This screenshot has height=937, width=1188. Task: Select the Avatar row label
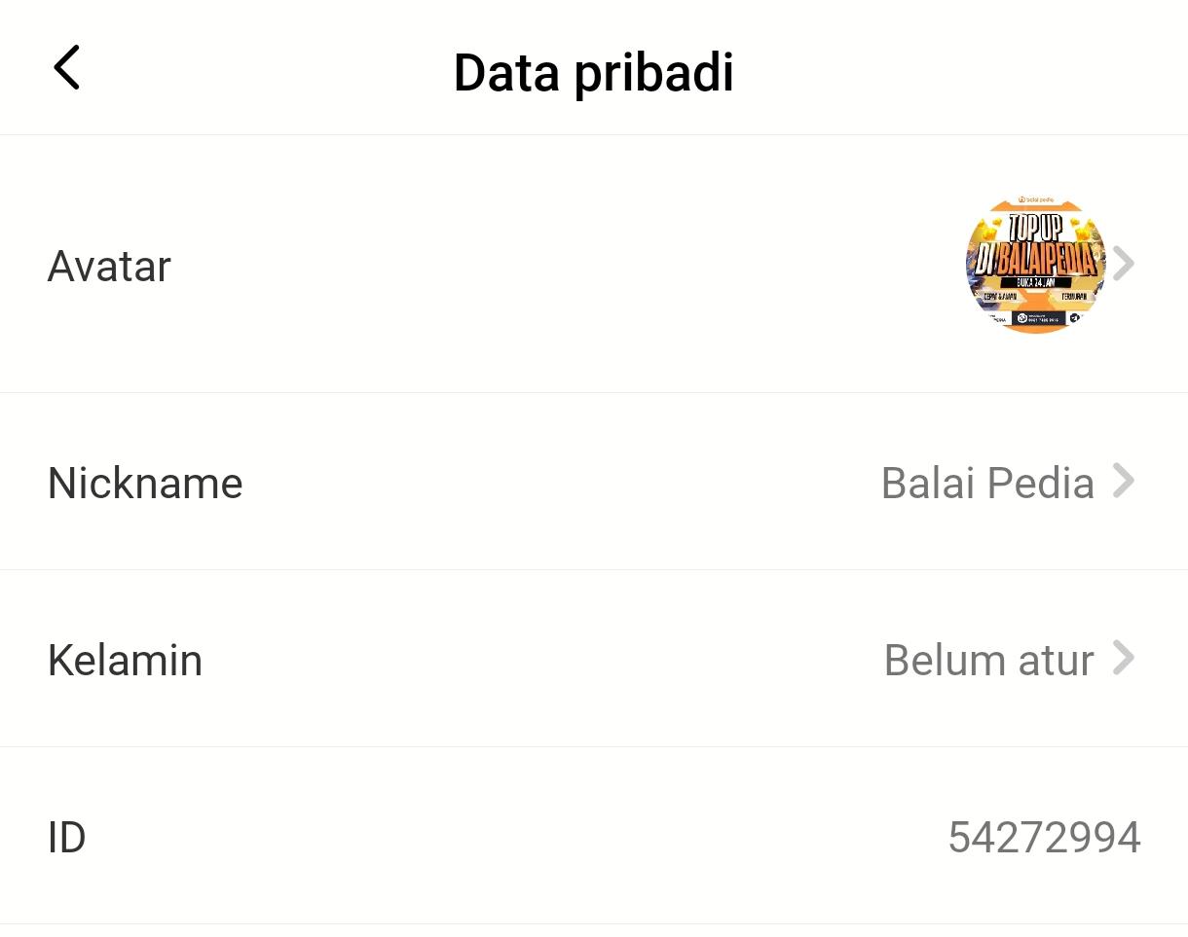[109, 266]
